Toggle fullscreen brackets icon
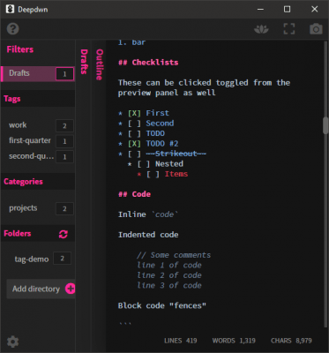 click(289, 29)
